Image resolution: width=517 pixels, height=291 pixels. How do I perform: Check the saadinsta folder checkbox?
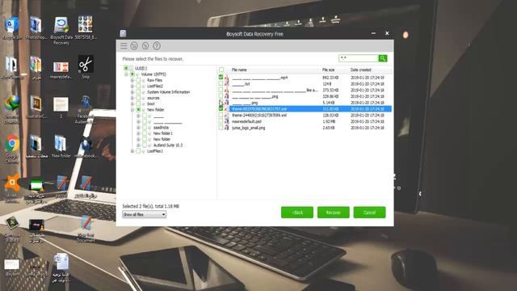pos(145,128)
